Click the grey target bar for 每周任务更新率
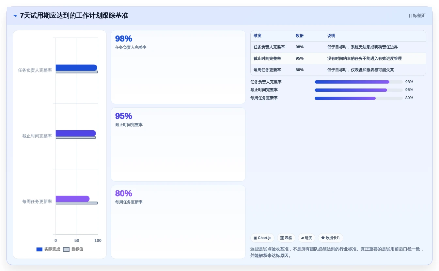The image size is (439, 271). (77, 203)
